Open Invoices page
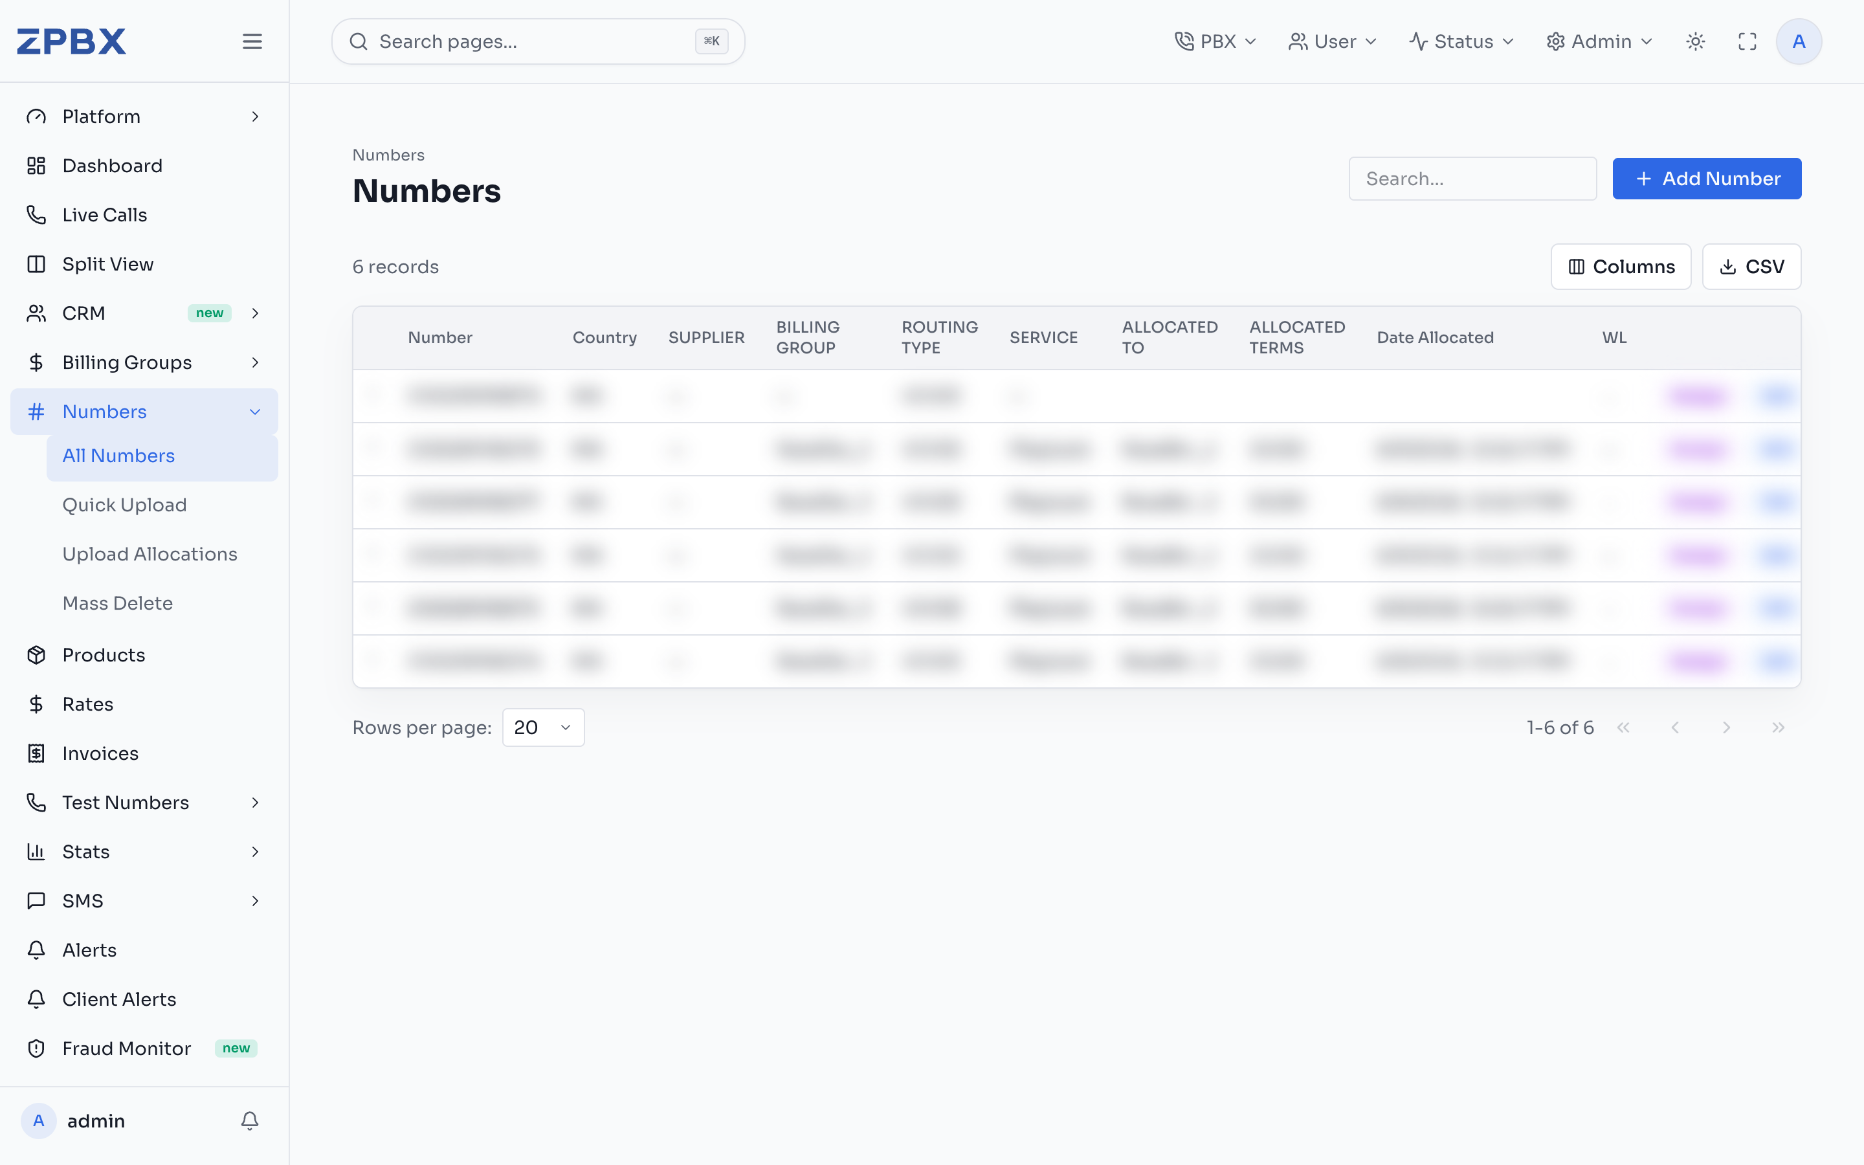This screenshot has width=1864, height=1165. point(144,753)
